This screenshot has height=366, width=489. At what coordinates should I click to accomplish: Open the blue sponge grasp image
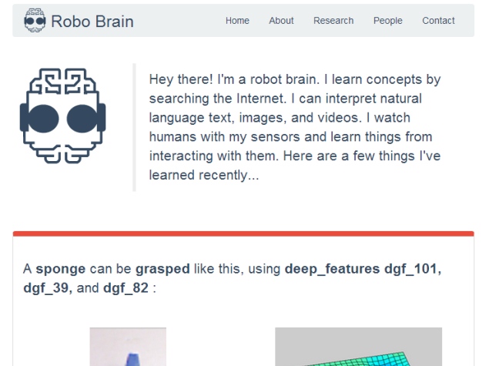(128, 347)
